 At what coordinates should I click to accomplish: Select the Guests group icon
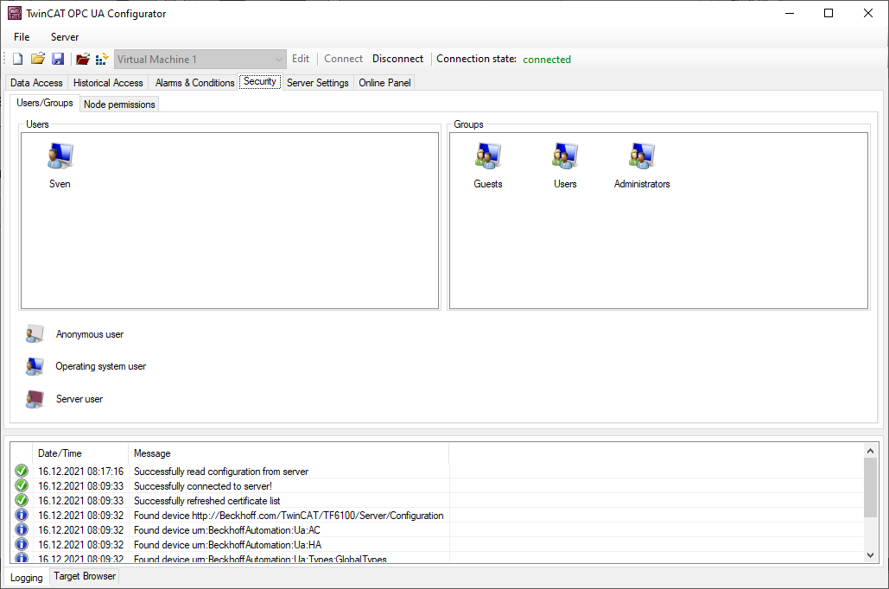(x=487, y=156)
